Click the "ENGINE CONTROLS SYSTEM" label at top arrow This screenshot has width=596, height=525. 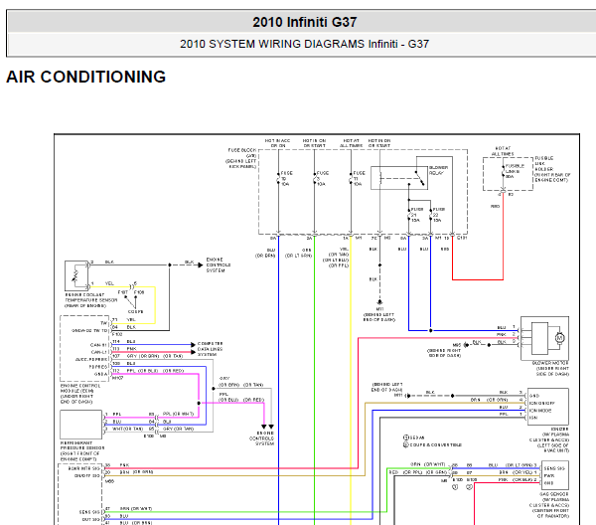(219, 264)
